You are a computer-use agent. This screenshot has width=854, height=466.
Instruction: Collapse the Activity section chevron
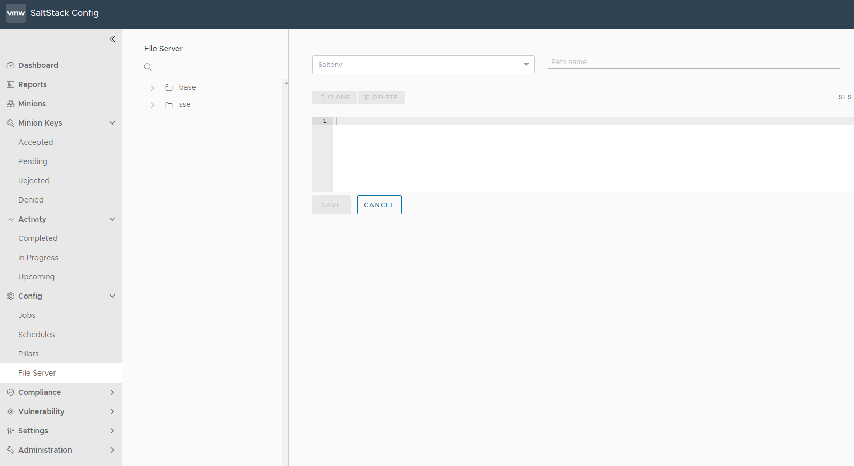pos(112,219)
